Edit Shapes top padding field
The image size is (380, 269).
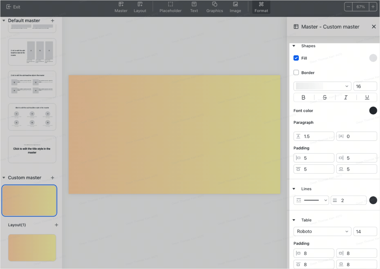coord(314,169)
